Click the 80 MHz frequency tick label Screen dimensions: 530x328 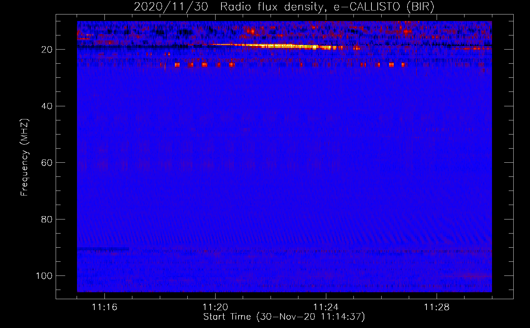(x=47, y=219)
